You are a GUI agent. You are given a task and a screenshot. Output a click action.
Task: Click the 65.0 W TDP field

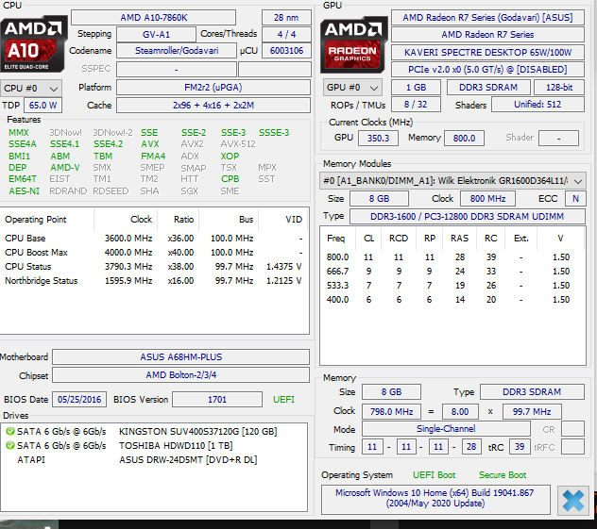pos(43,106)
